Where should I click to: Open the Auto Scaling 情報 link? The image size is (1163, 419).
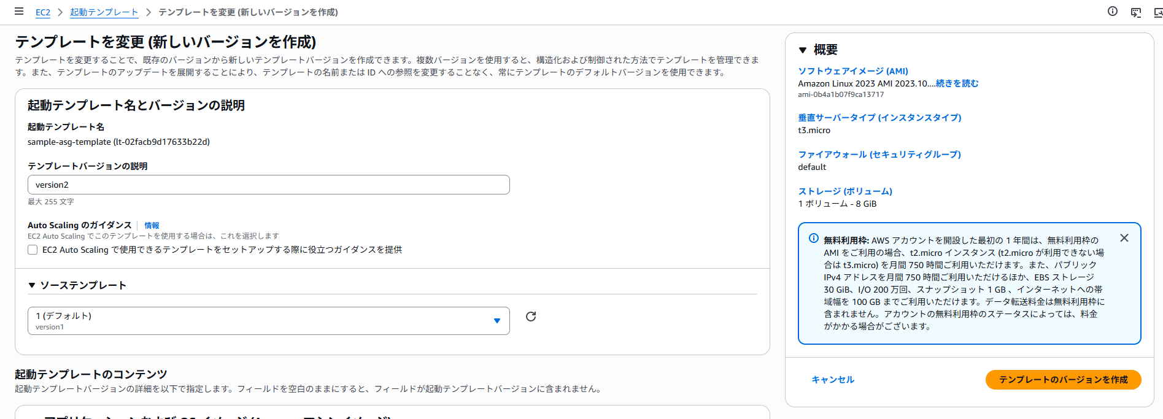tap(152, 226)
